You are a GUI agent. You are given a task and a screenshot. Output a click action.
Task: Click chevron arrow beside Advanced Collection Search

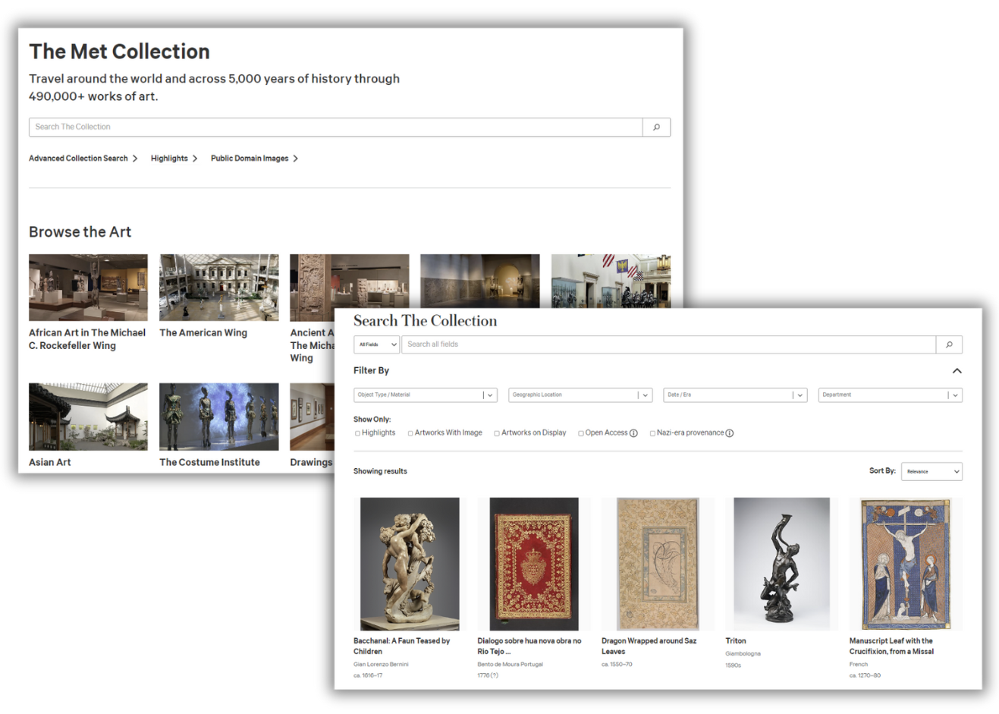coord(135,159)
